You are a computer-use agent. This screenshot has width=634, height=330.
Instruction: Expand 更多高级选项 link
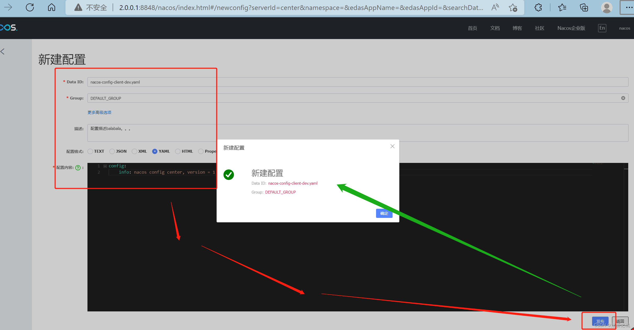point(99,112)
